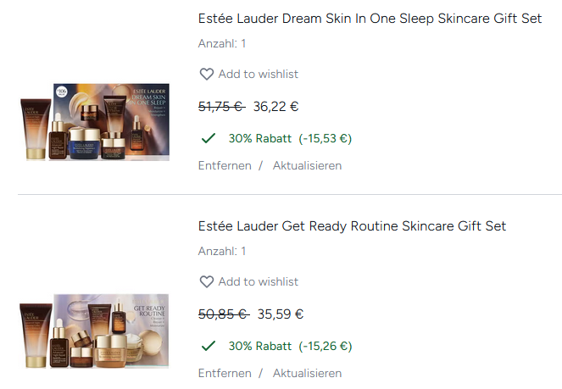Click 'Add to wishlist' text for Get Ready Routine set

click(x=258, y=282)
